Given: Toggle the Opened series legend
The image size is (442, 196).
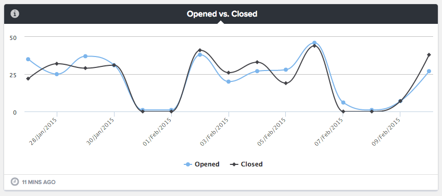Looking at the screenshot, I should [x=201, y=164].
